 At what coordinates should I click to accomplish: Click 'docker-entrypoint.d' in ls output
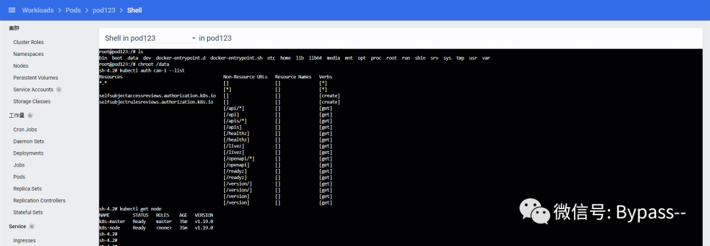pos(180,58)
